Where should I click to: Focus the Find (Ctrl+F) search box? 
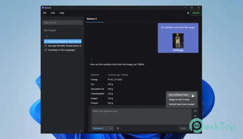[x=62, y=23]
